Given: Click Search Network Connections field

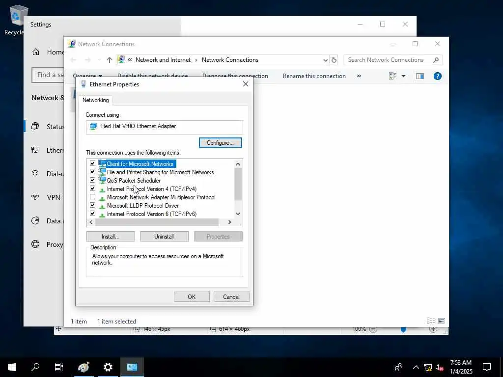Looking at the screenshot, I should (x=386, y=60).
